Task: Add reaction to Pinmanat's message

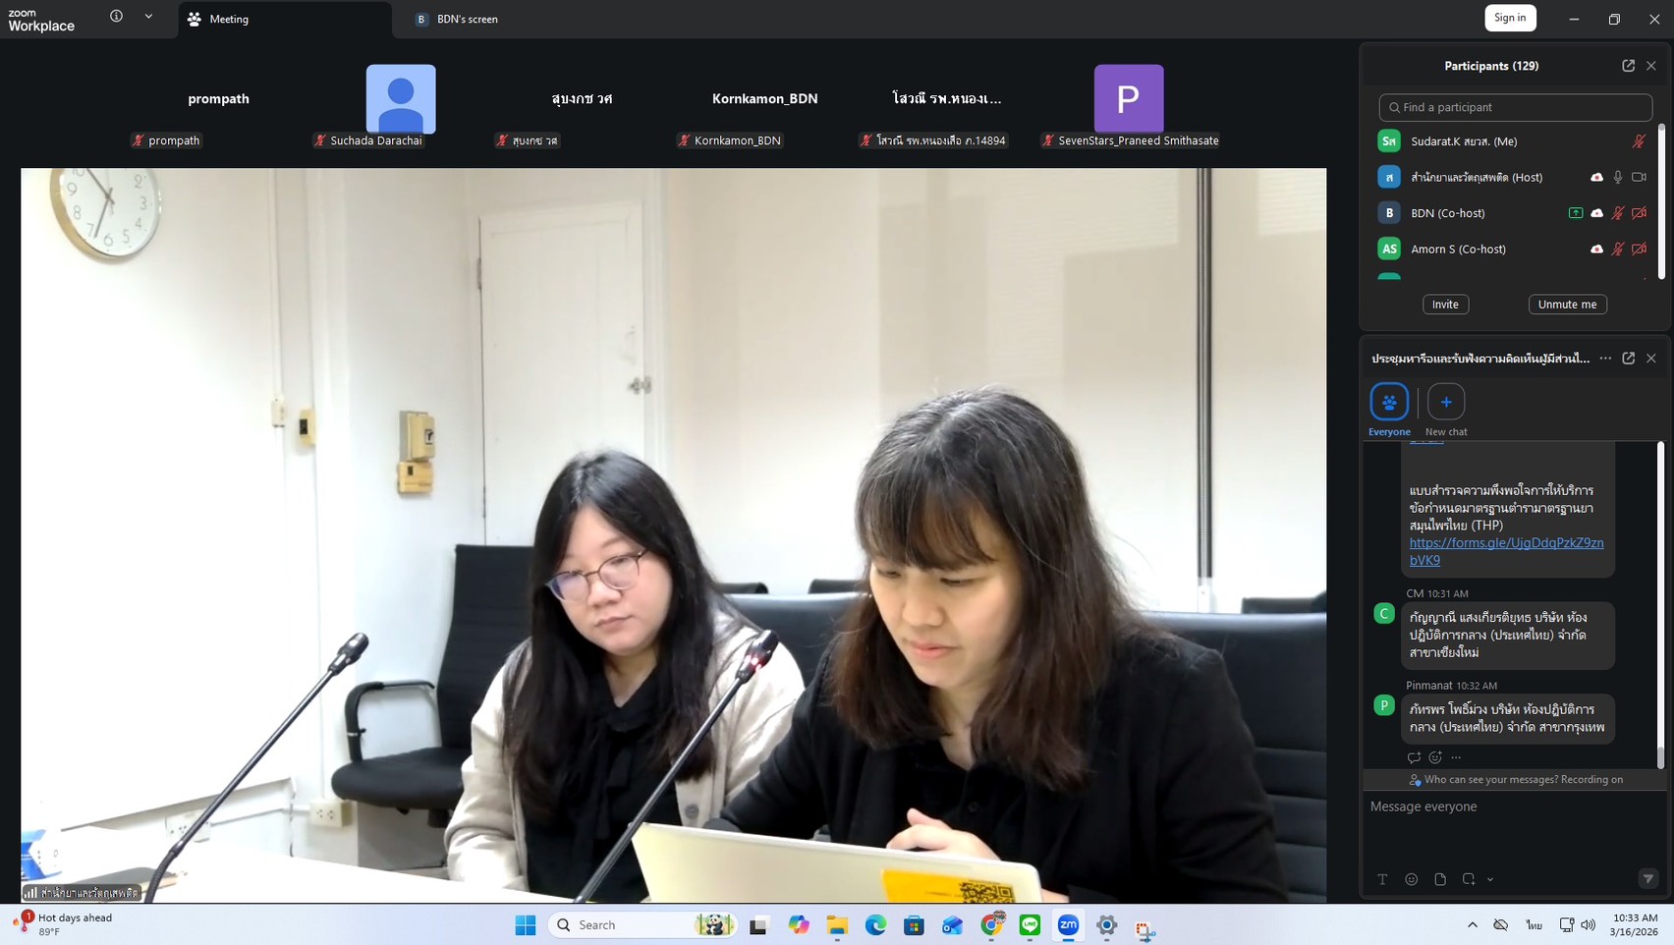Action: coord(1435,757)
